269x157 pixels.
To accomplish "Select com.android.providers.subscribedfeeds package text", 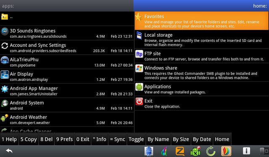I will pyautogui.click(x=43, y=51).
